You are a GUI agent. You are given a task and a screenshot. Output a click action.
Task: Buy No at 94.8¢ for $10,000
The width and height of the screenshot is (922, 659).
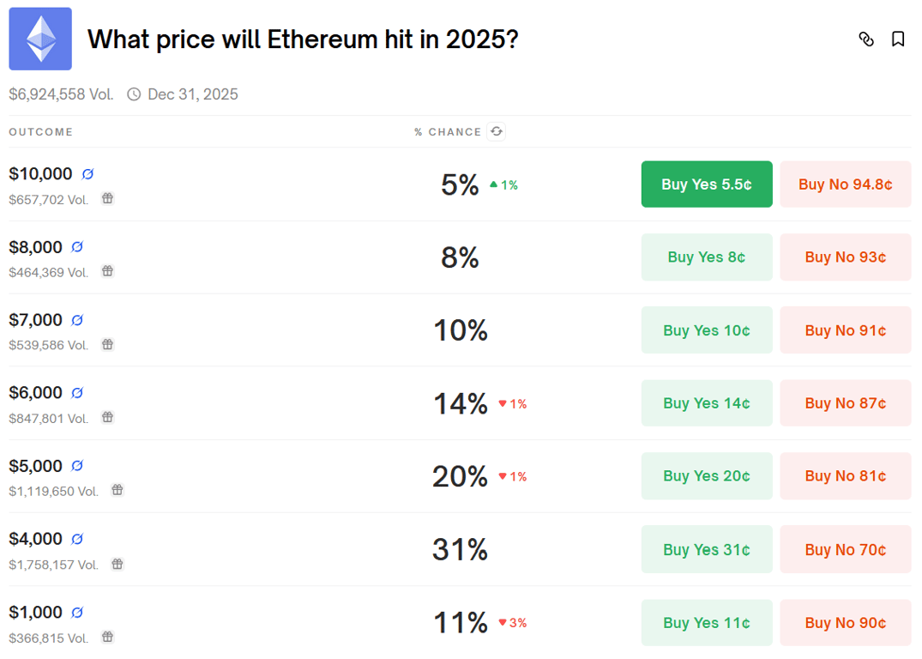845,184
